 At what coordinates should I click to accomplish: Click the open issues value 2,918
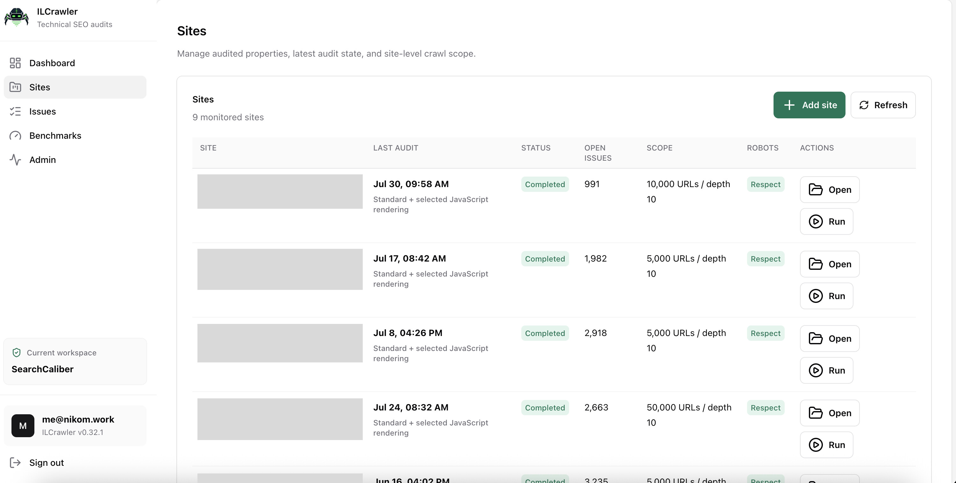[596, 333]
